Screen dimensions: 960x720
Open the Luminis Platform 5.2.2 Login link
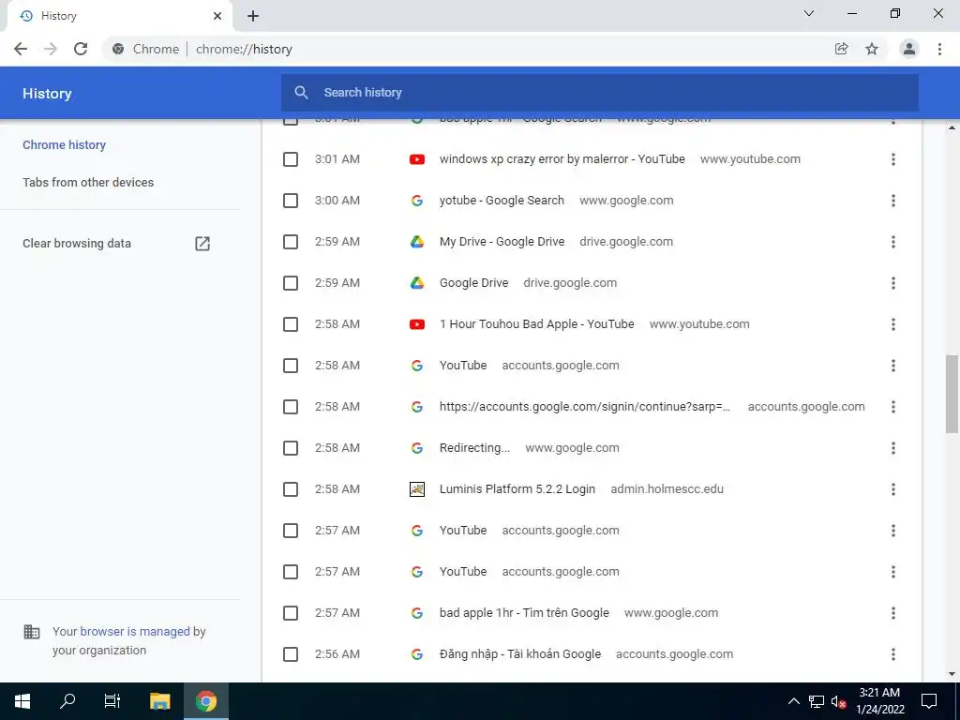point(517,489)
